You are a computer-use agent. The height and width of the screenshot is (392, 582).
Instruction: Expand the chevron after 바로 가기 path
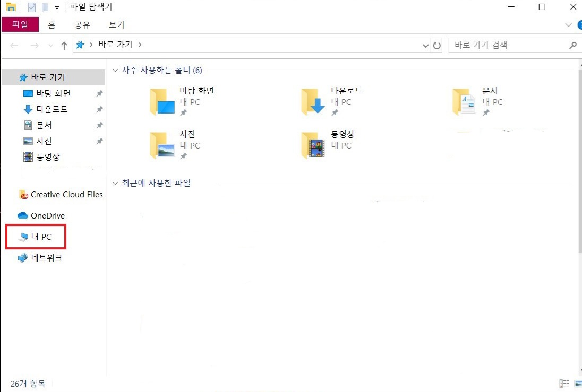click(x=140, y=45)
